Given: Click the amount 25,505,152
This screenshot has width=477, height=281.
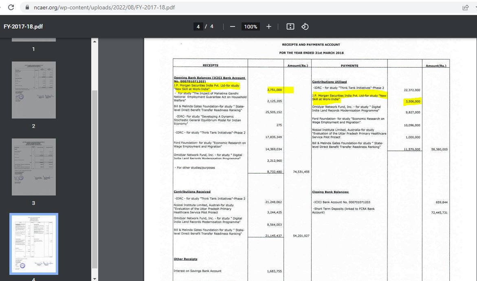Looking at the screenshot, I should point(273,112).
